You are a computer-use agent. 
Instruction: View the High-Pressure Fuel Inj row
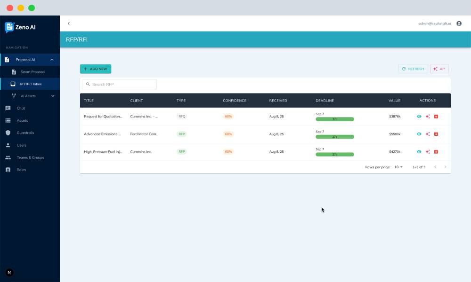[419, 152]
